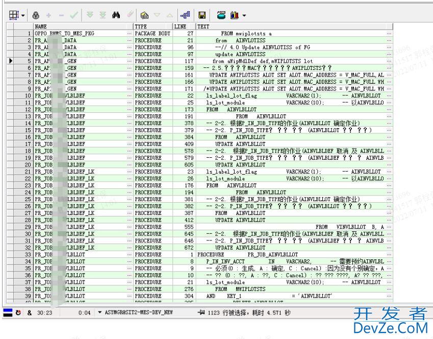
Task: Click the '1123 行被选择，耗时 4.571 秒' status message
Action: click(249, 313)
